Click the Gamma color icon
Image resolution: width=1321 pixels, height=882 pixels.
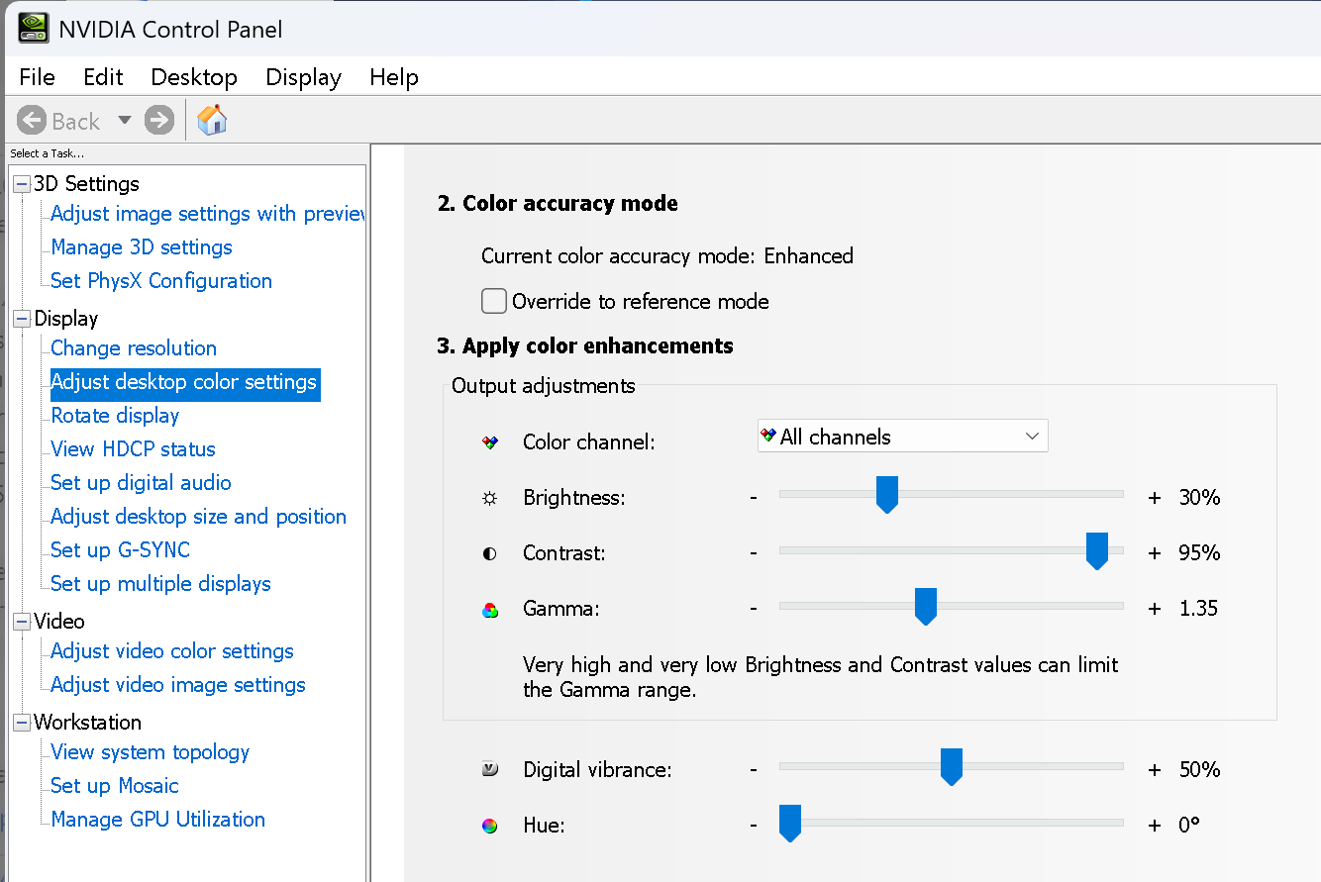(x=489, y=610)
